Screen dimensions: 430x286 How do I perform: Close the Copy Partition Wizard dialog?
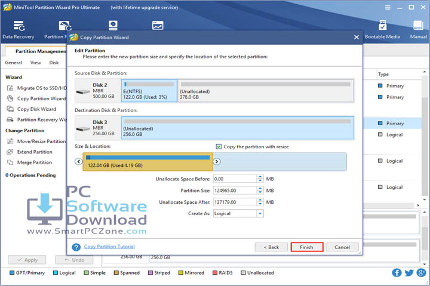pos(356,37)
